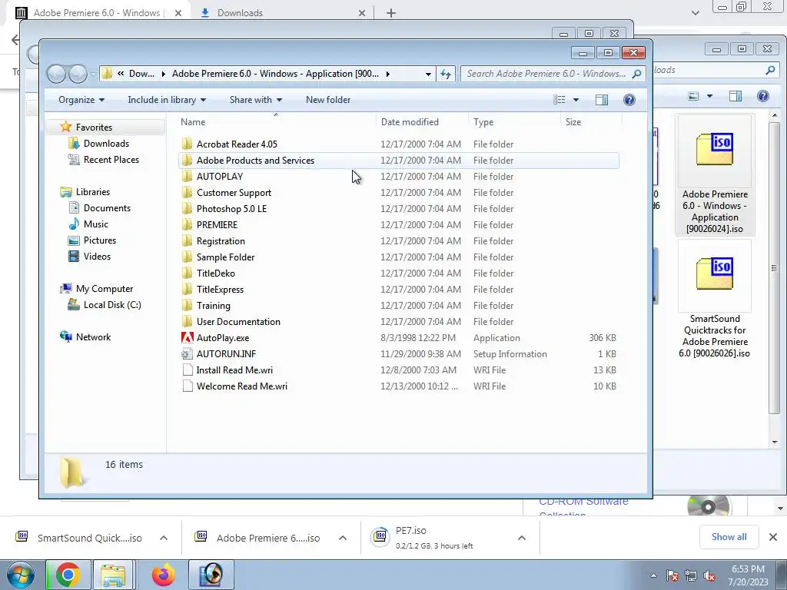Click the media player taskbar icon
Screen dimensions: 787x590
tap(211, 575)
